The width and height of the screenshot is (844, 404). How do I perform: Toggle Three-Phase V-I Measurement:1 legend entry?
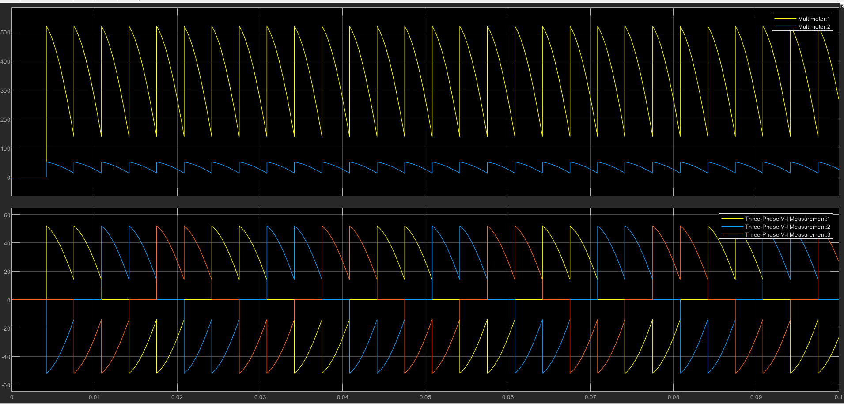(x=776, y=219)
